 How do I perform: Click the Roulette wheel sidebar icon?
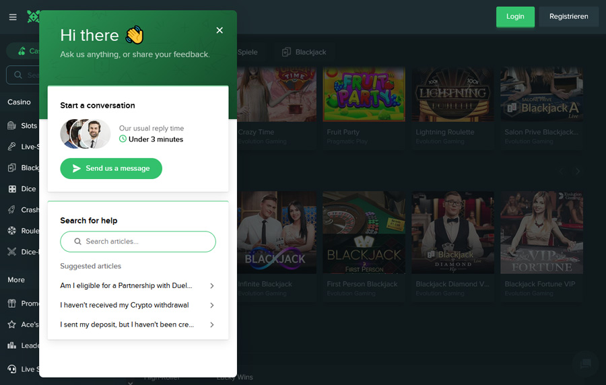point(12,231)
